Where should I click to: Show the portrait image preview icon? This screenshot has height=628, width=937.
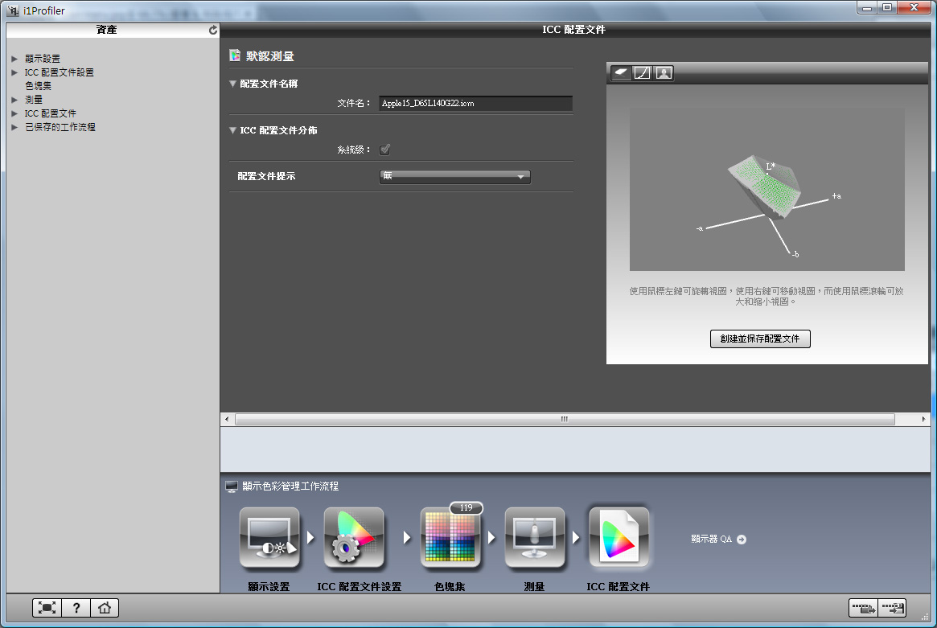(664, 73)
